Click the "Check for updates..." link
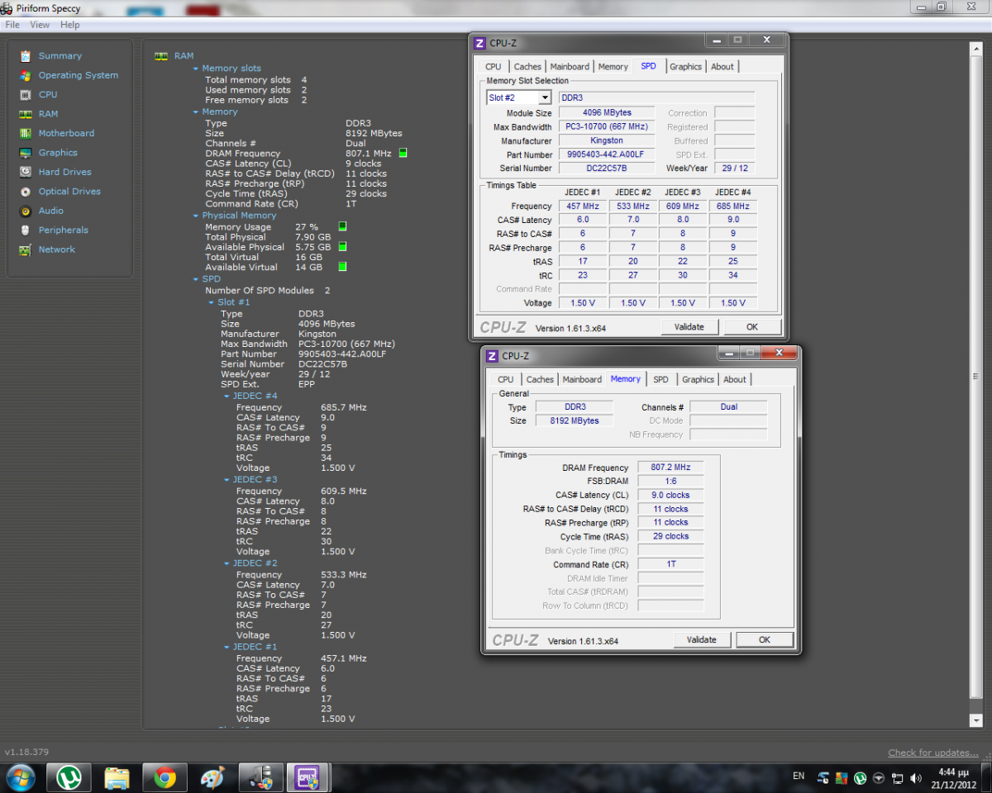The height and width of the screenshot is (793, 992). tap(933, 753)
